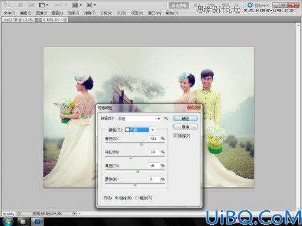The width and height of the screenshot is (302, 226).
Task: Expand the status bar info arrow menu
Action: [x=74, y=213]
